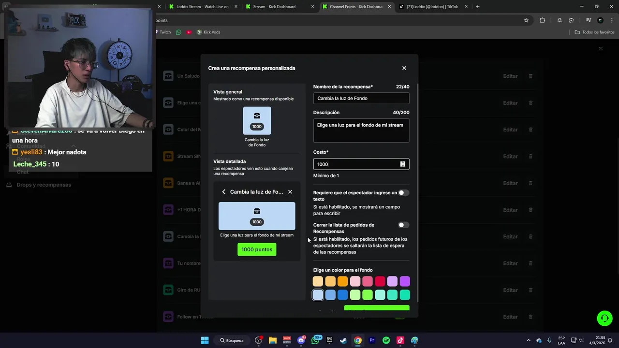Select the pale green background color
619x348 pixels.
[355, 295]
